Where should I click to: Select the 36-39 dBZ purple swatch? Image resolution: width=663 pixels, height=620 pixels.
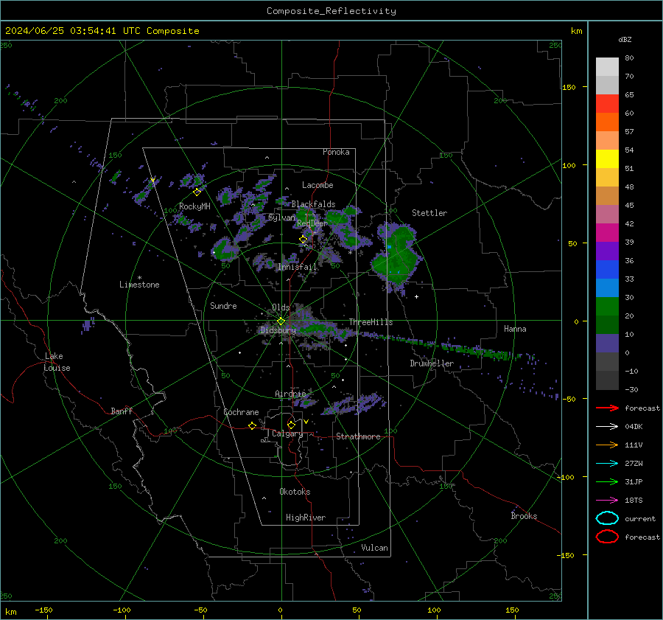click(607, 251)
